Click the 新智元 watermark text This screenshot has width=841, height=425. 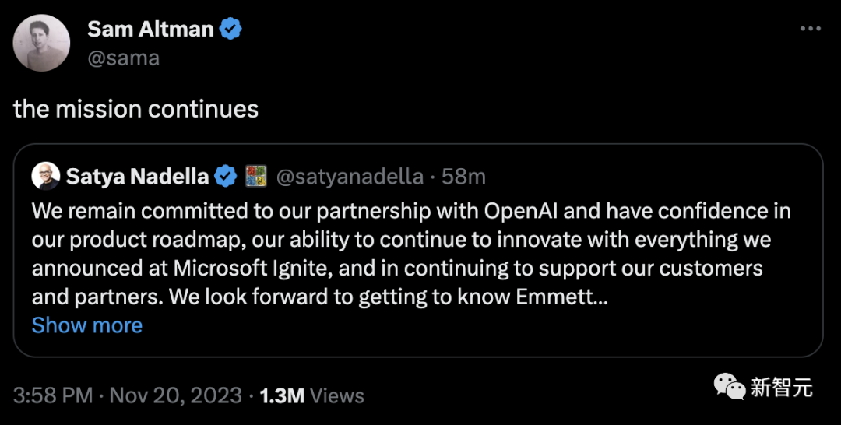tap(782, 387)
